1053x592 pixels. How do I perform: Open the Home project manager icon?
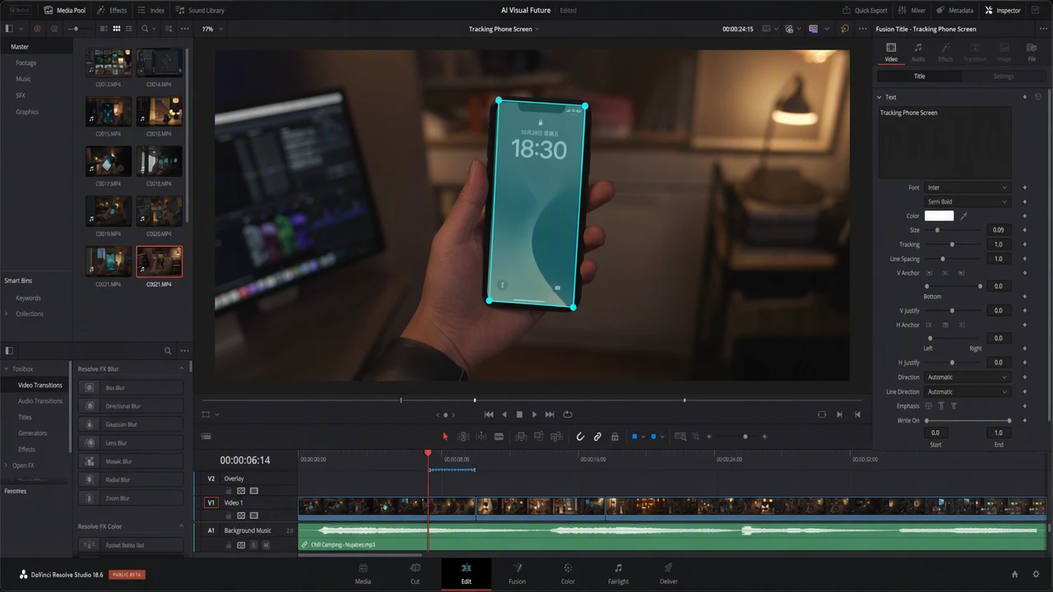tap(1014, 574)
